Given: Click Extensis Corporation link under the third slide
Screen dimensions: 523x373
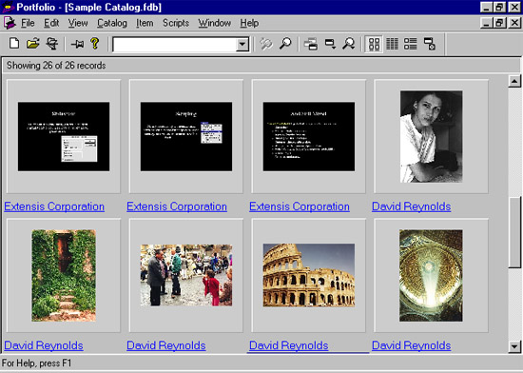Looking at the screenshot, I should coord(300,206).
